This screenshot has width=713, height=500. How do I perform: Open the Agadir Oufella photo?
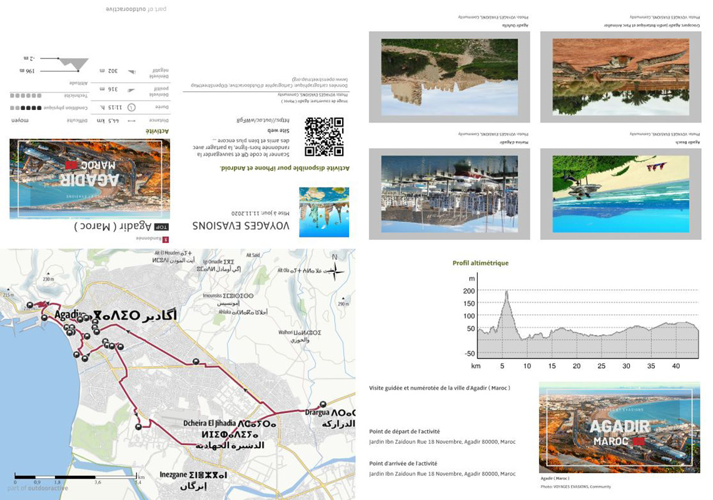click(449, 77)
